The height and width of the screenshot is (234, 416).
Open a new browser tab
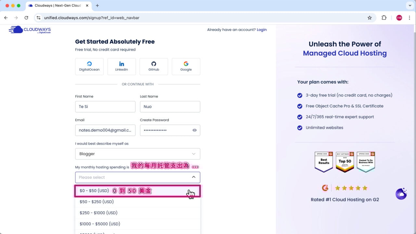click(97, 6)
